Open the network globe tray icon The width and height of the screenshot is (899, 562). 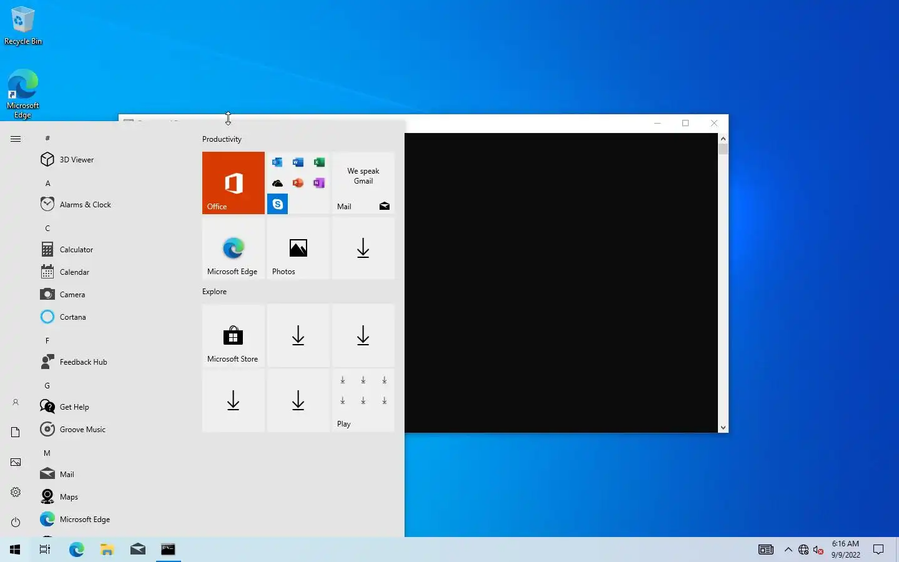[x=803, y=550]
